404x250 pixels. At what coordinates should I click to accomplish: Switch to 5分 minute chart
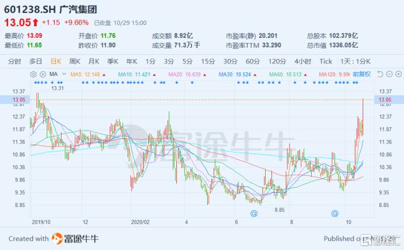click(187, 61)
